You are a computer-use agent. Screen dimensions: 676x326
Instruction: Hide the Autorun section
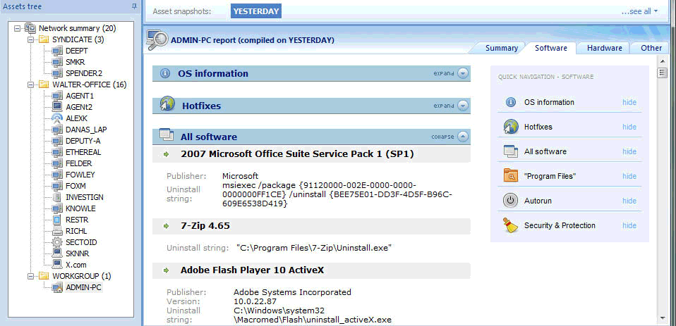click(x=629, y=201)
